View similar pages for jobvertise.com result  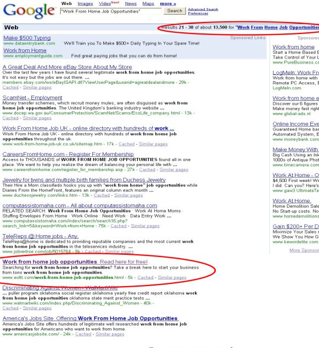(119, 252)
